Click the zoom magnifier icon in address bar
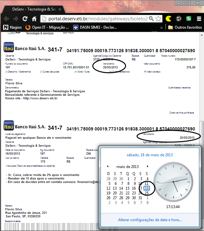The image size is (204, 231). [151, 19]
